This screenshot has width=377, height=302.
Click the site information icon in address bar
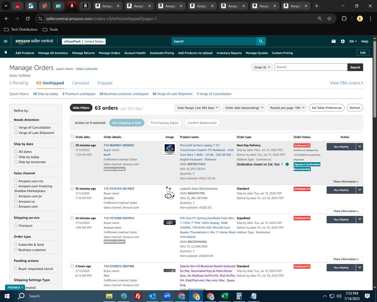click(x=40, y=19)
